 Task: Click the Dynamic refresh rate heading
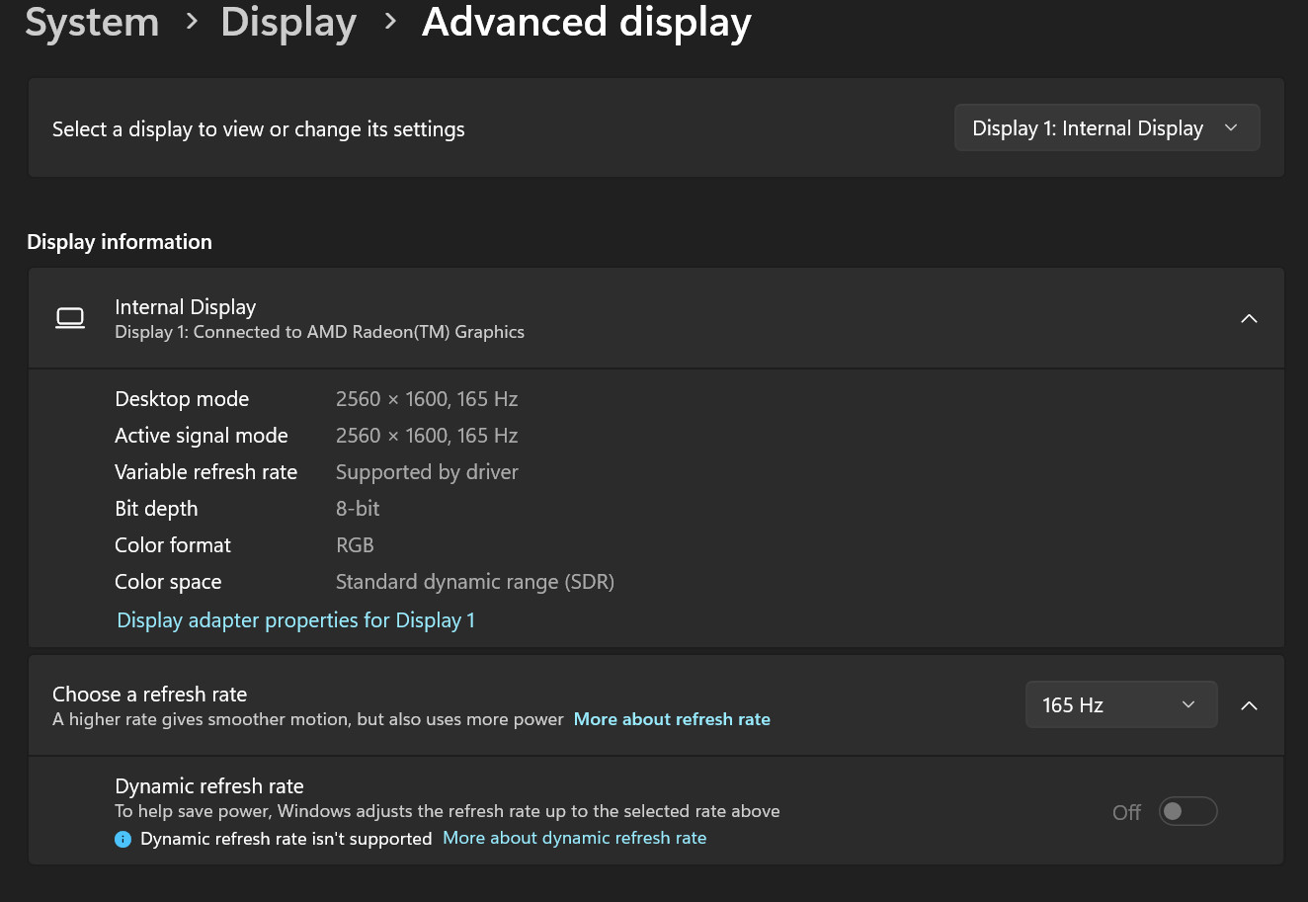(209, 786)
